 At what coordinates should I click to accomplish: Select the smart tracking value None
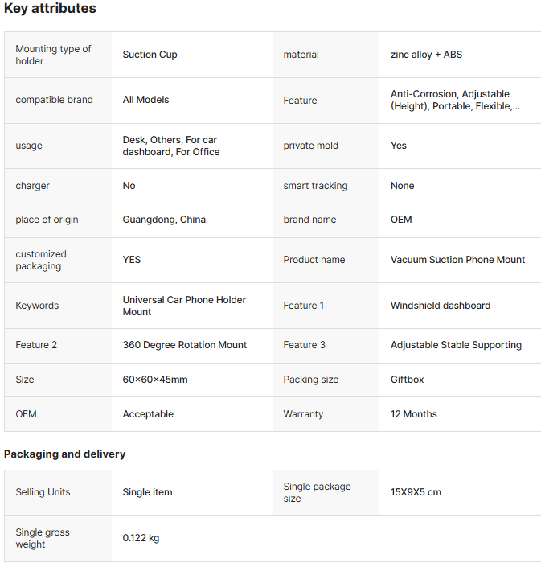click(x=402, y=186)
